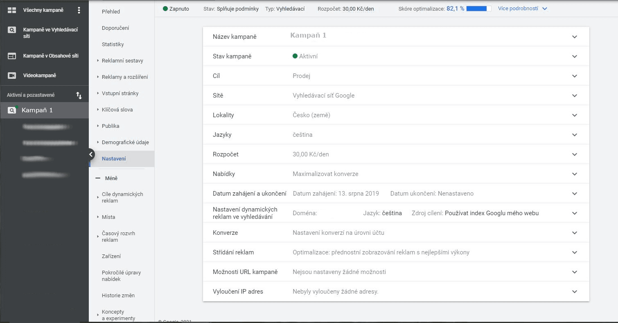Image resolution: width=618 pixels, height=323 pixels.
Task: Collapse the side panel with the arrow button
Action: pyautogui.click(x=91, y=154)
